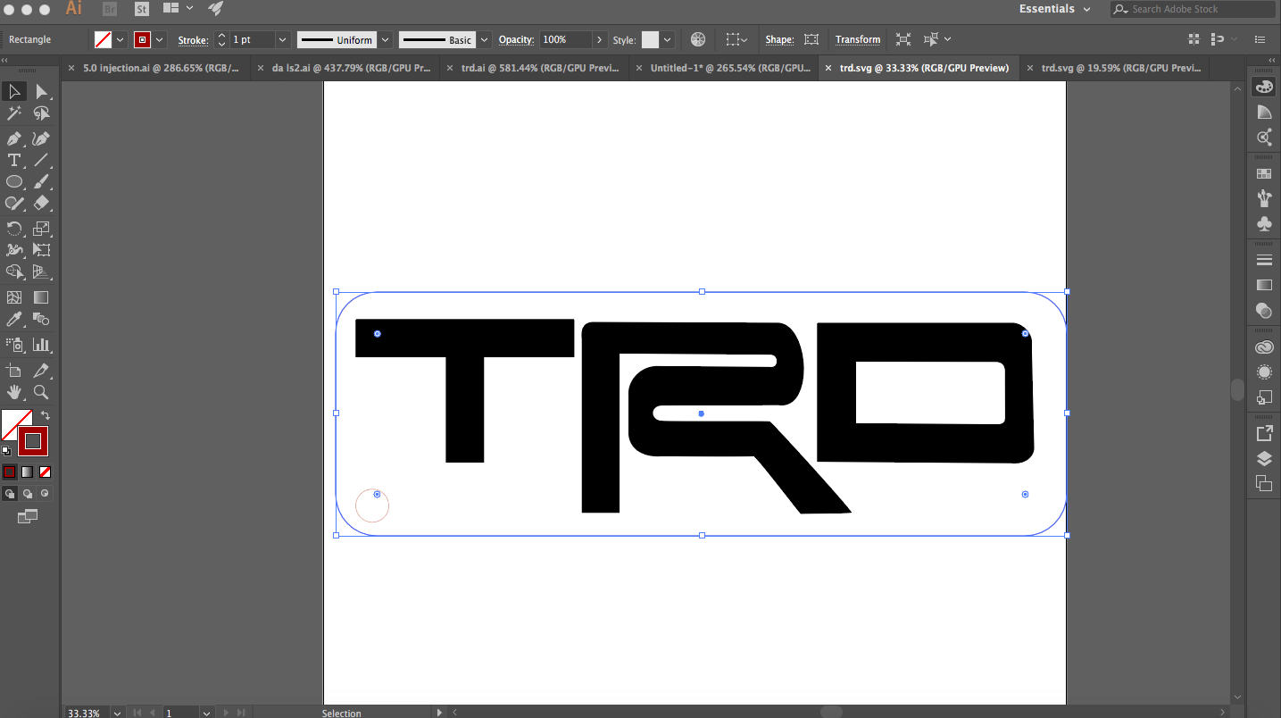Select the Zoom tool
Image resolution: width=1281 pixels, height=718 pixels.
tap(41, 392)
